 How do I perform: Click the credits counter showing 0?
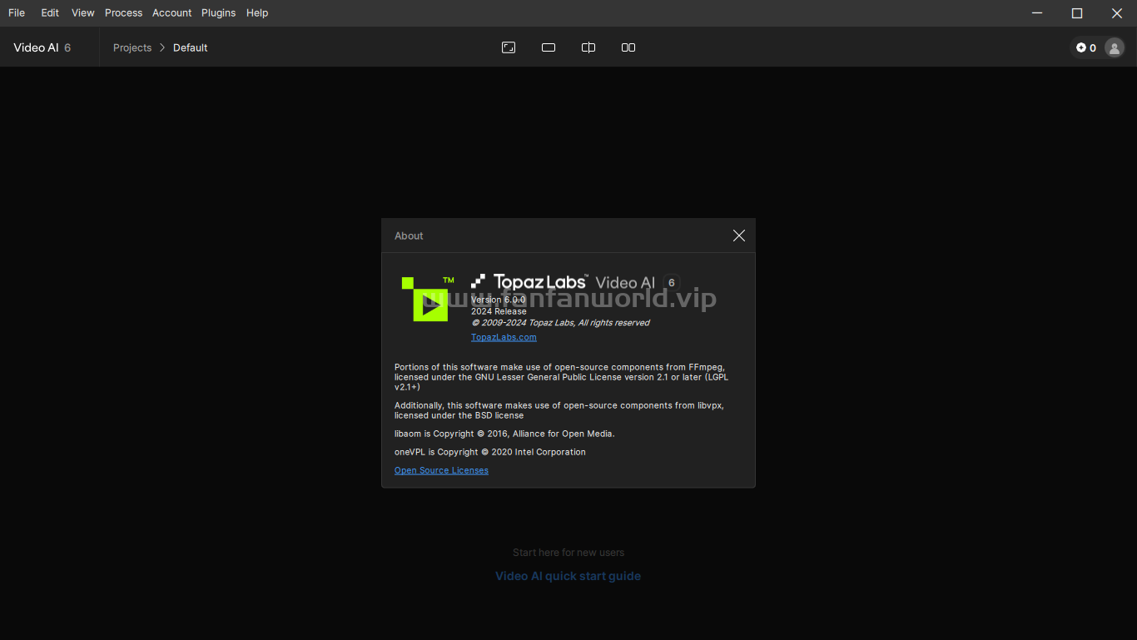(x=1086, y=47)
